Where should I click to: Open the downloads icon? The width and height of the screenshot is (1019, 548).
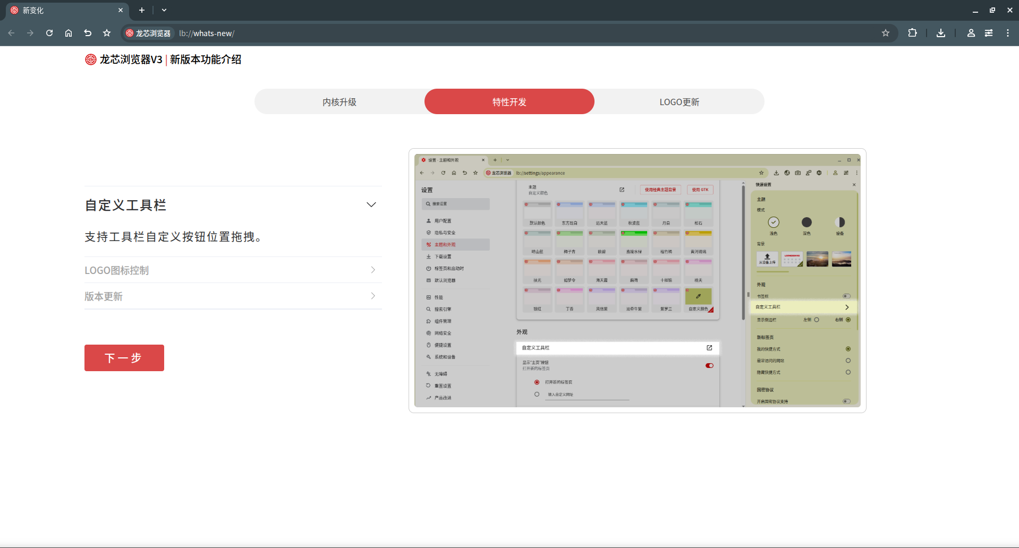coord(941,33)
